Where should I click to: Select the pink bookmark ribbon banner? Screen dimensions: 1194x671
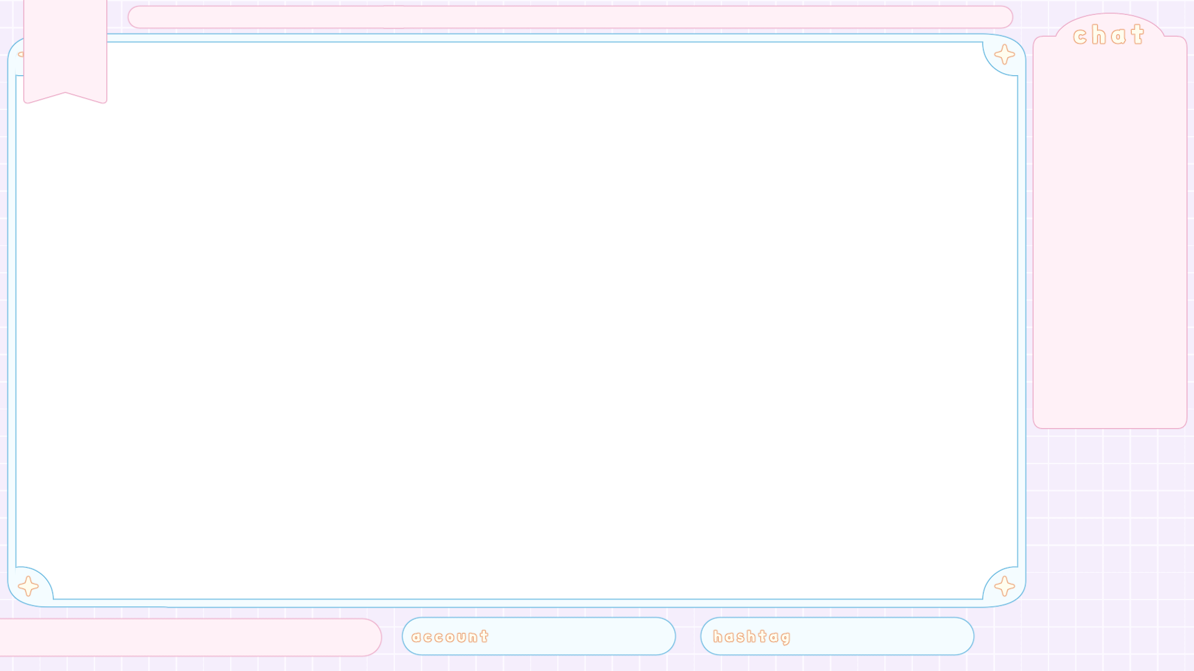[65, 47]
